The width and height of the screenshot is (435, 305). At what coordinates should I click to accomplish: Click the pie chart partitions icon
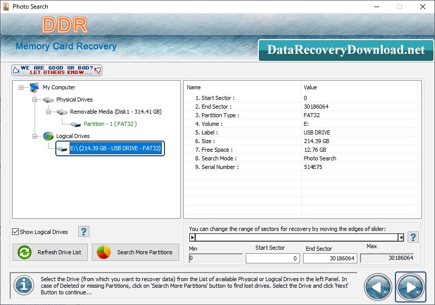tap(104, 252)
